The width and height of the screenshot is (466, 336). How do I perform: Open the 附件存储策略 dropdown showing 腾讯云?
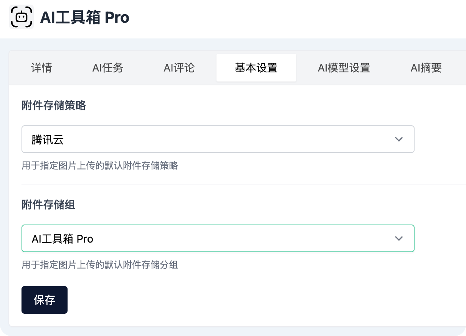(218, 139)
